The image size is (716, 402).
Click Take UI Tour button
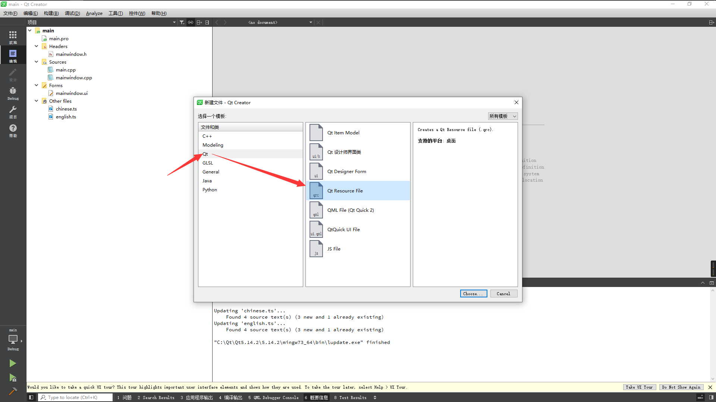[x=639, y=387]
